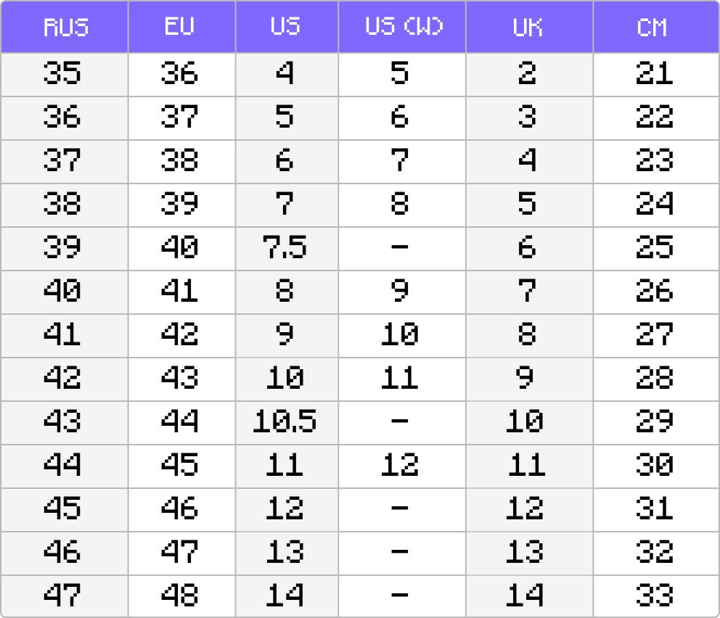
Task: Select CM value 30 cell
Action: (x=654, y=466)
